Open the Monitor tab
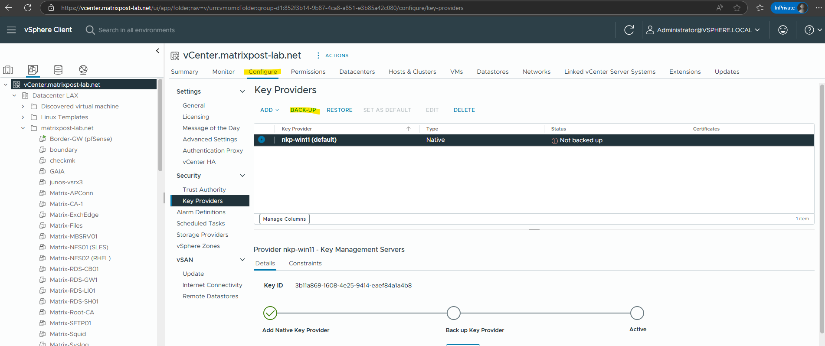Screen dimensions: 825x346 (223, 72)
